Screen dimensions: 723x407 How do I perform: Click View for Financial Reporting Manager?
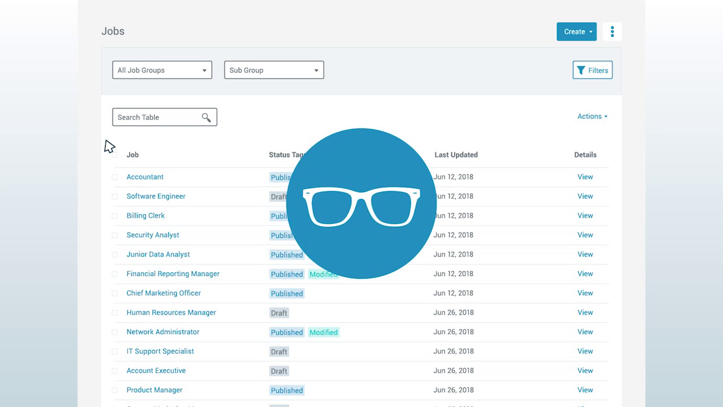[585, 274]
